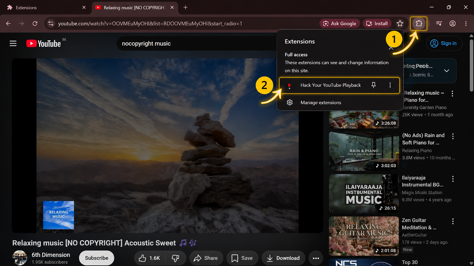
Task: Open options for Ilaiyaraaja Instrumental video
Action: coord(453,179)
